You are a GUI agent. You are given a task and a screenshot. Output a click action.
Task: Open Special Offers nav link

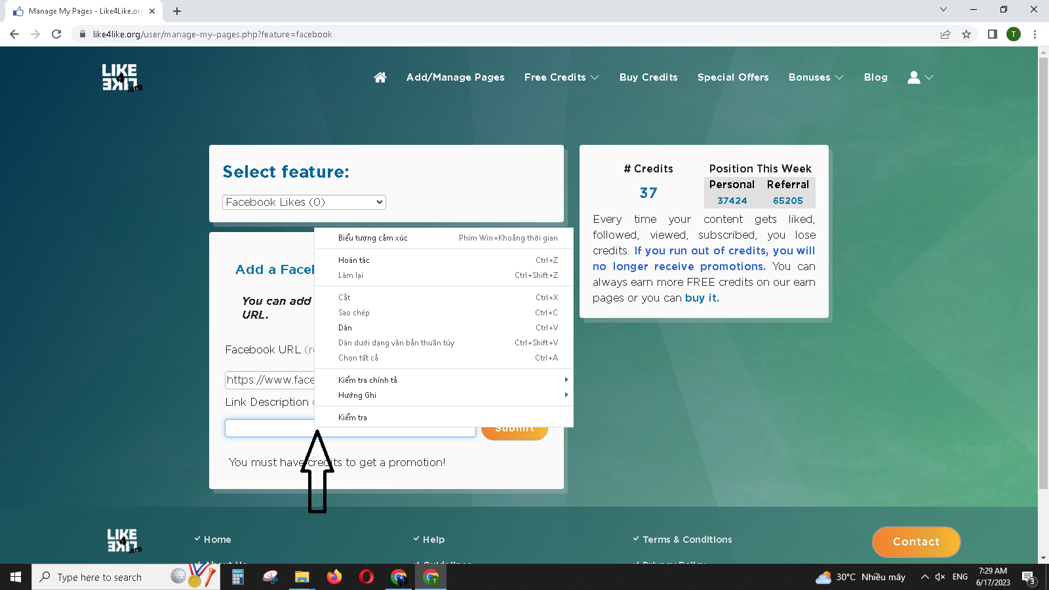point(733,77)
